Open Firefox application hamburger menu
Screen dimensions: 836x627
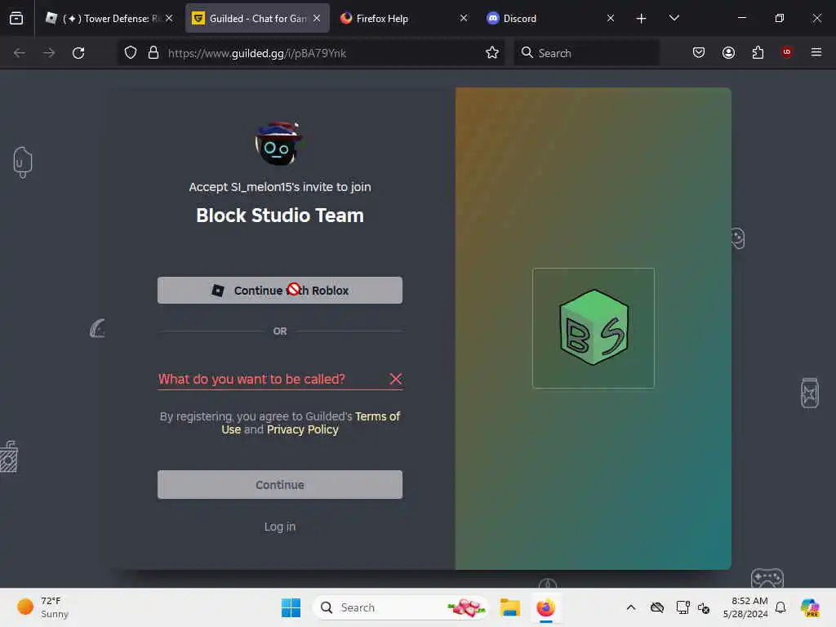816,53
